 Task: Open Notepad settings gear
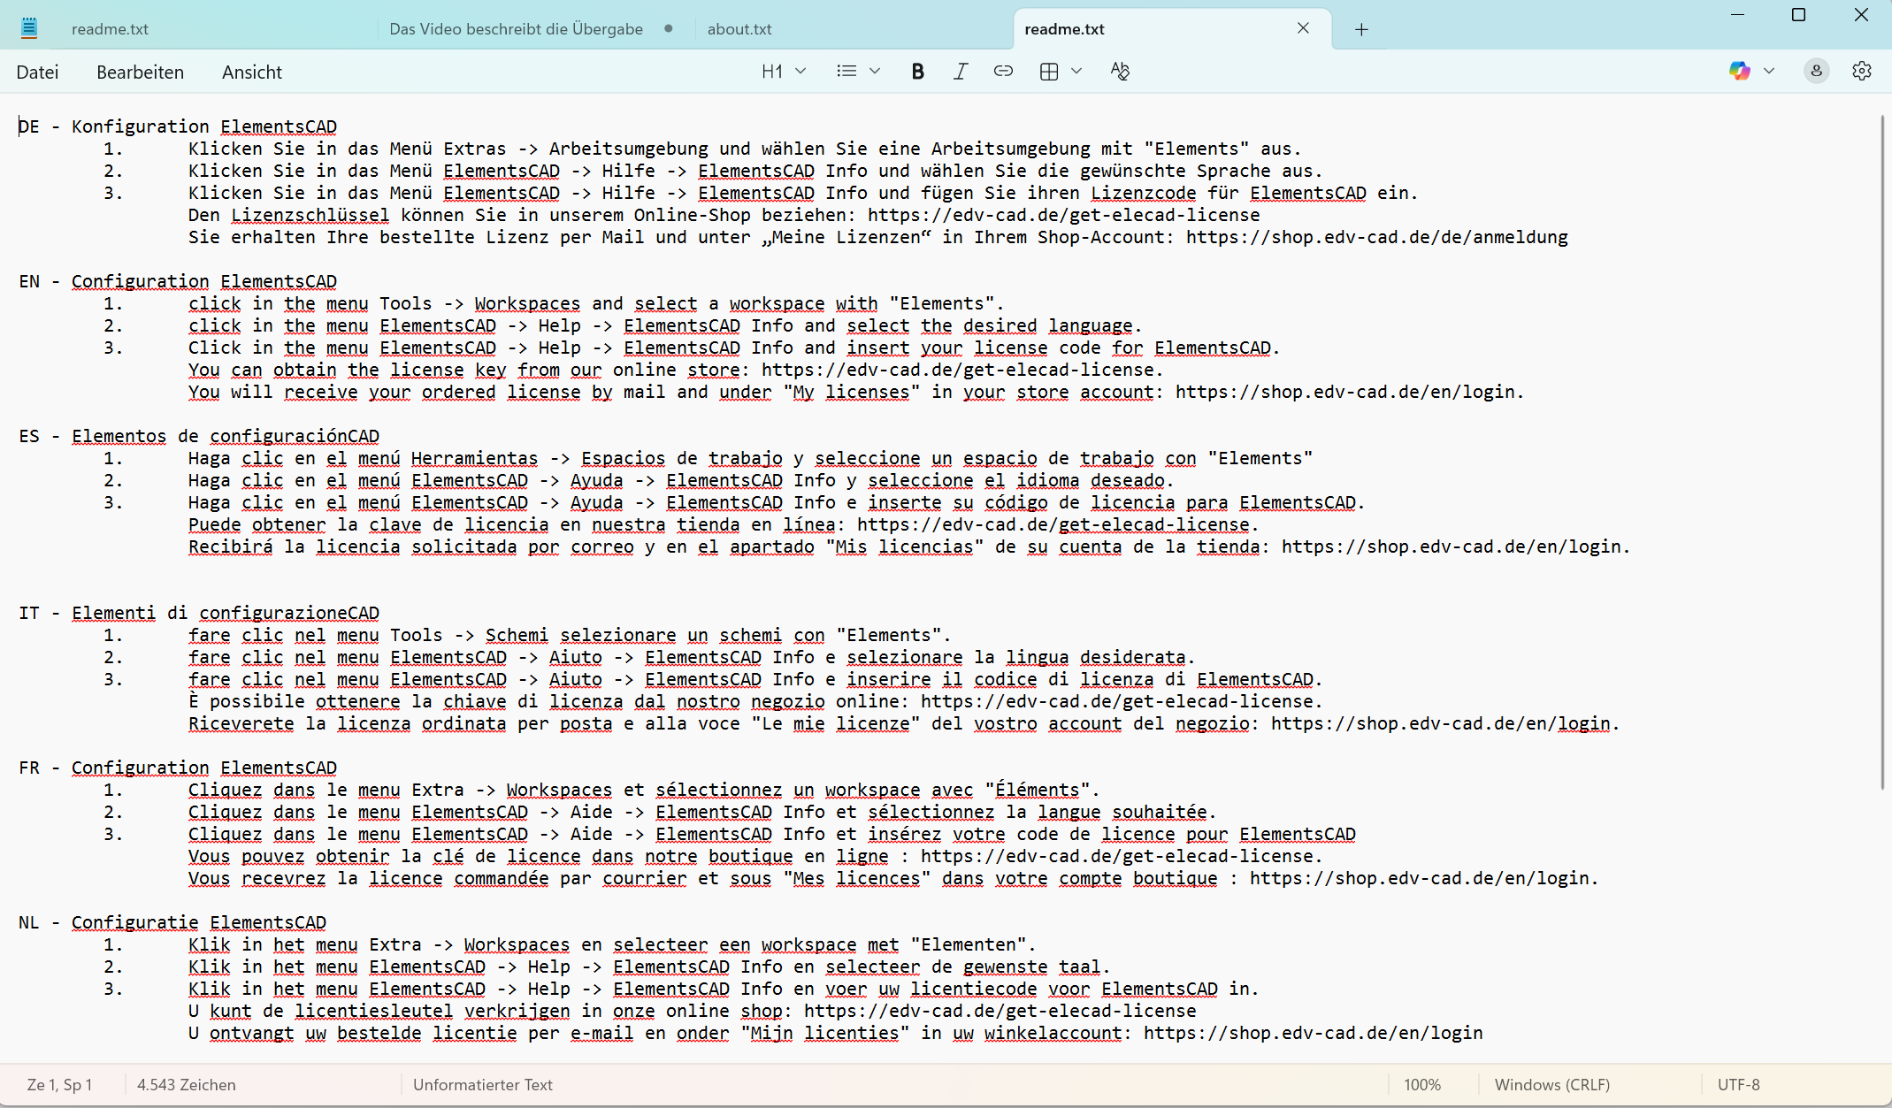point(1861,72)
